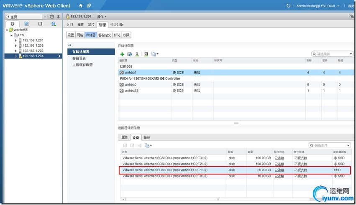Switch to Networking inventory tab icon
The height and width of the screenshot is (205, 356).
point(54,24)
